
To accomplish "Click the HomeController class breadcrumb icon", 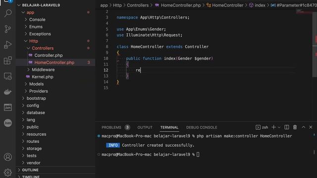I will point(209,5).
